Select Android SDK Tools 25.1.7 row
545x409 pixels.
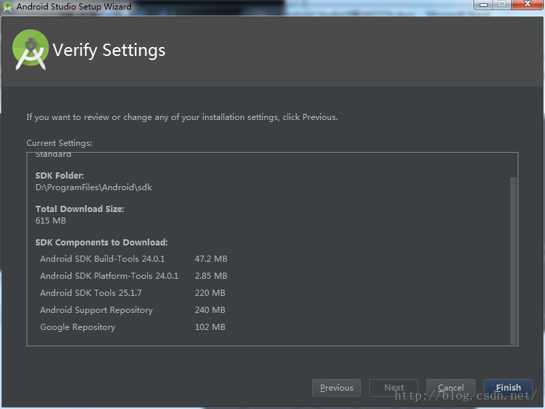point(133,293)
